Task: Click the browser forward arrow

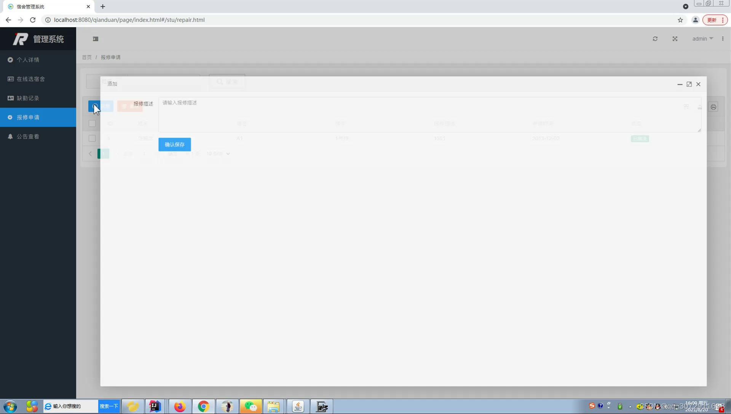Action: click(x=21, y=20)
